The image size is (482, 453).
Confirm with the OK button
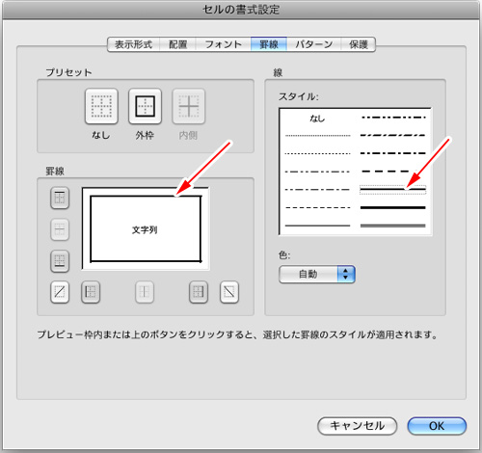point(437,426)
